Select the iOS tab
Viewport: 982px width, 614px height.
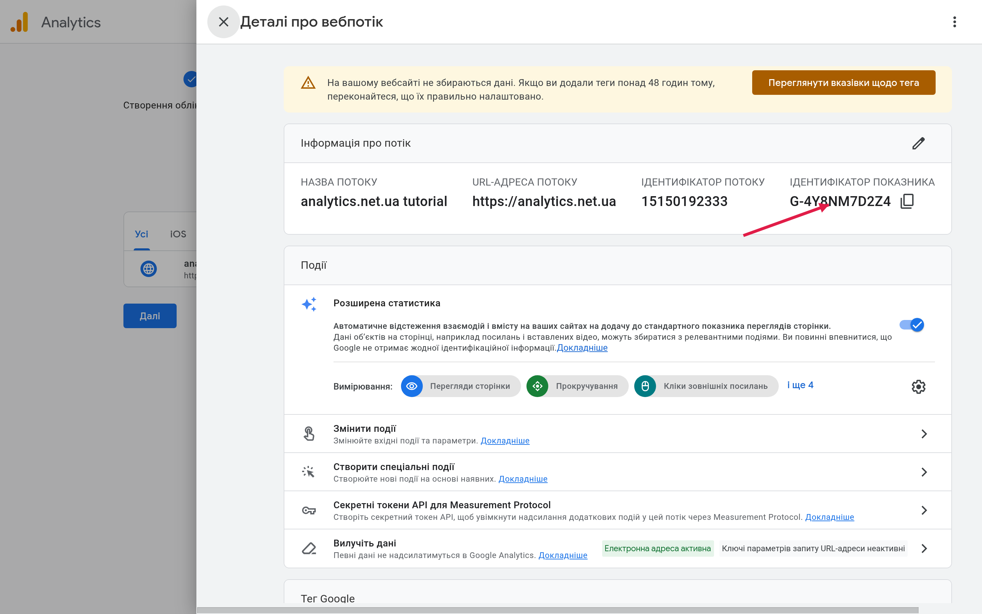(x=178, y=234)
